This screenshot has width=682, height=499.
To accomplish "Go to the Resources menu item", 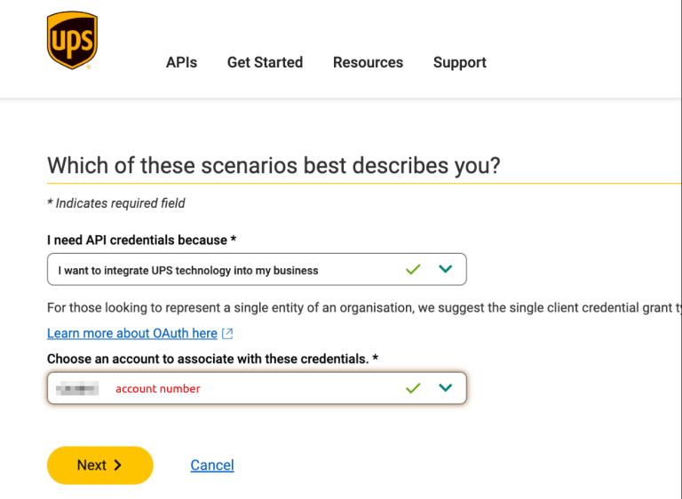I will pyautogui.click(x=368, y=62).
